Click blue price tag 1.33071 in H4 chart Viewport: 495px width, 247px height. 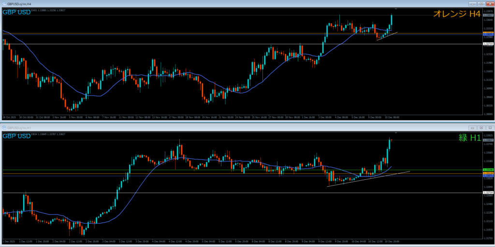488,34
